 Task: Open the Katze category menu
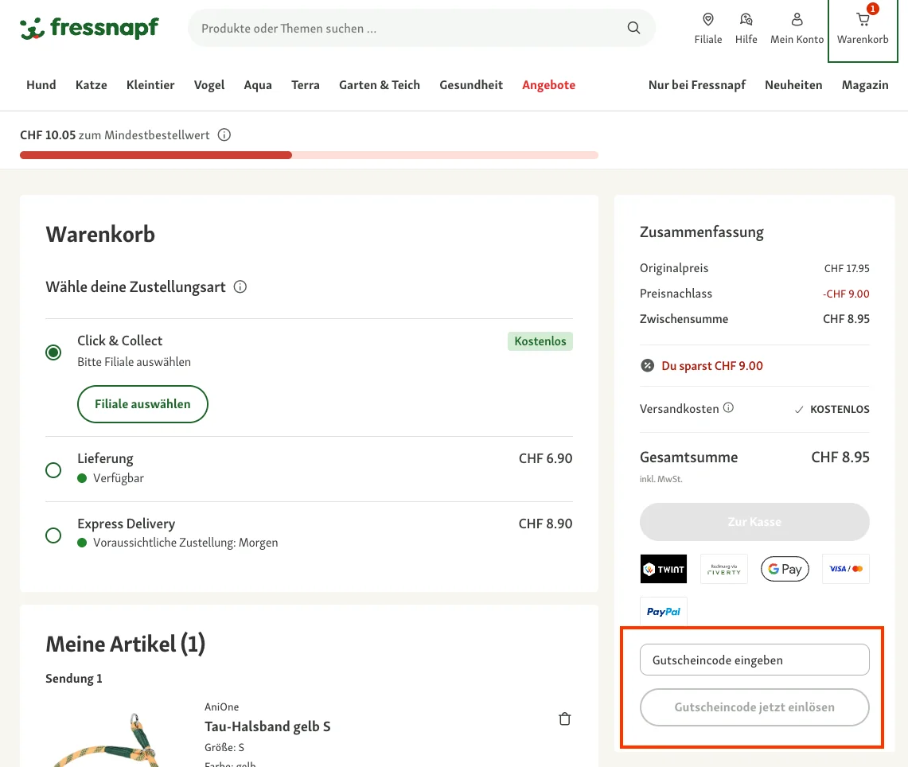pyautogui.click(x=91, y=84)
